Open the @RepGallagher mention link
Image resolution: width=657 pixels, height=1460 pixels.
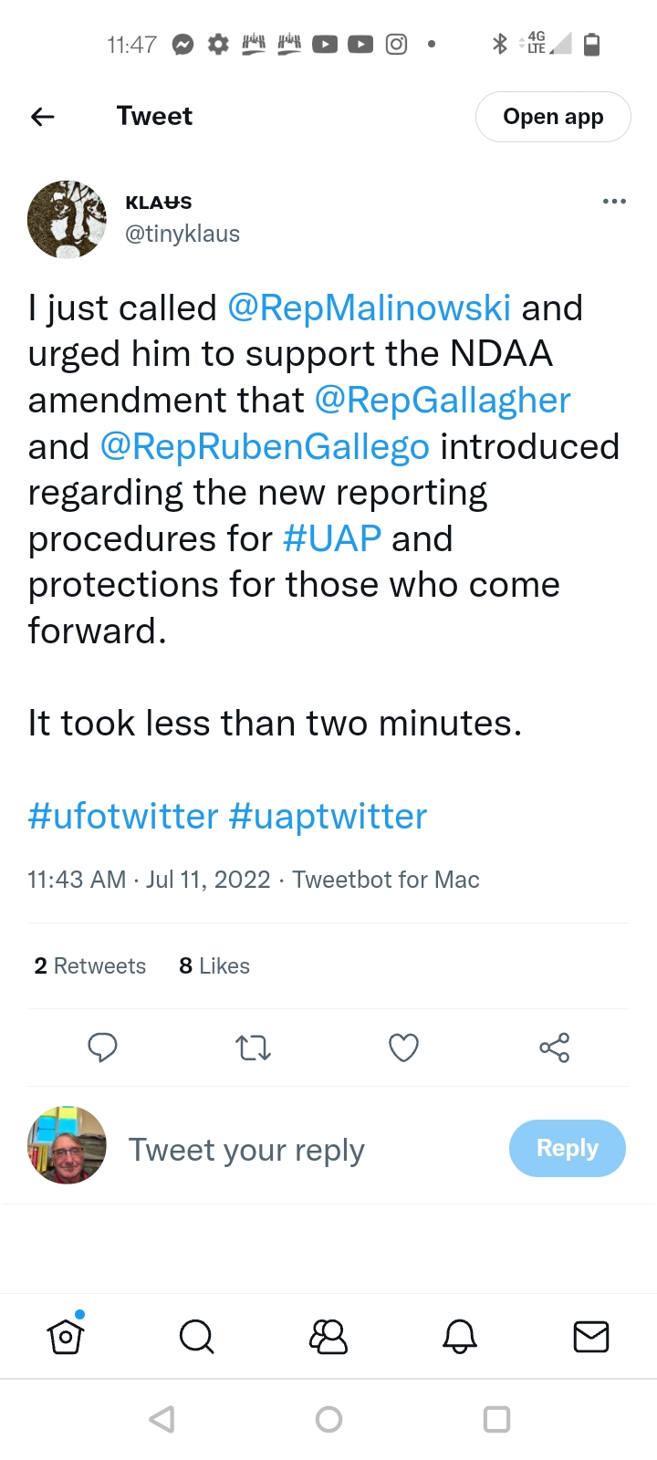click(443, 401)
